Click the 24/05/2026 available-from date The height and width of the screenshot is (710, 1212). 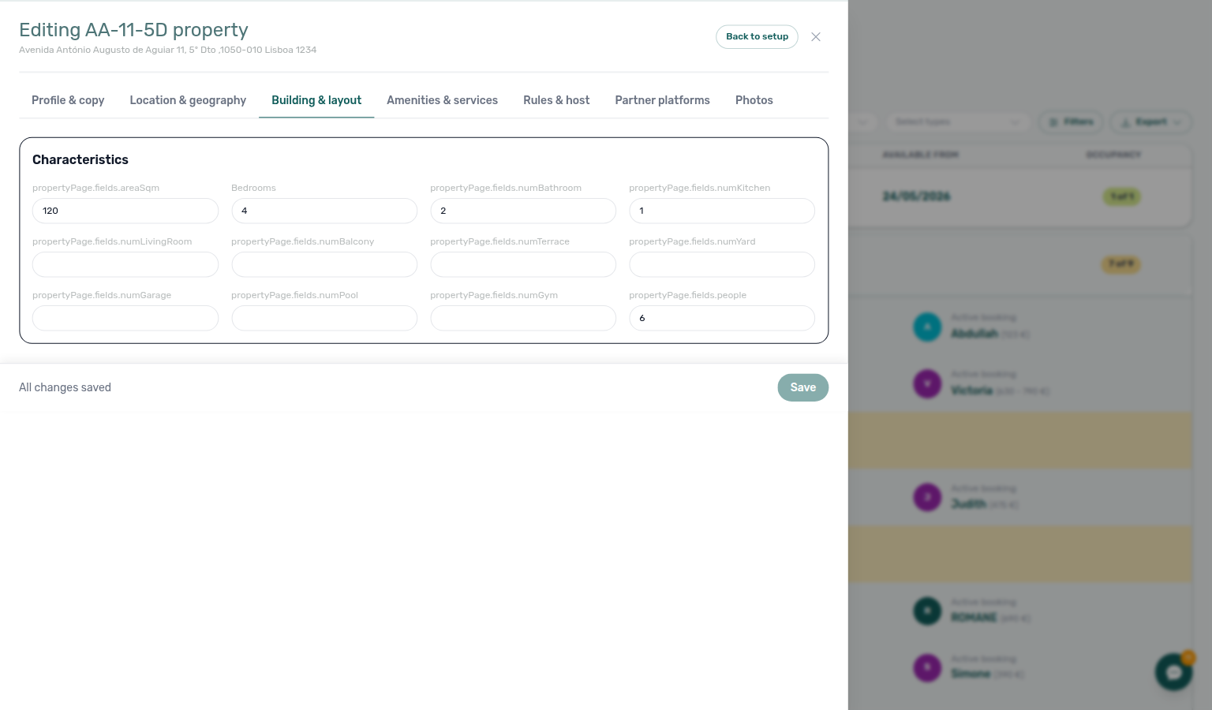916,196
